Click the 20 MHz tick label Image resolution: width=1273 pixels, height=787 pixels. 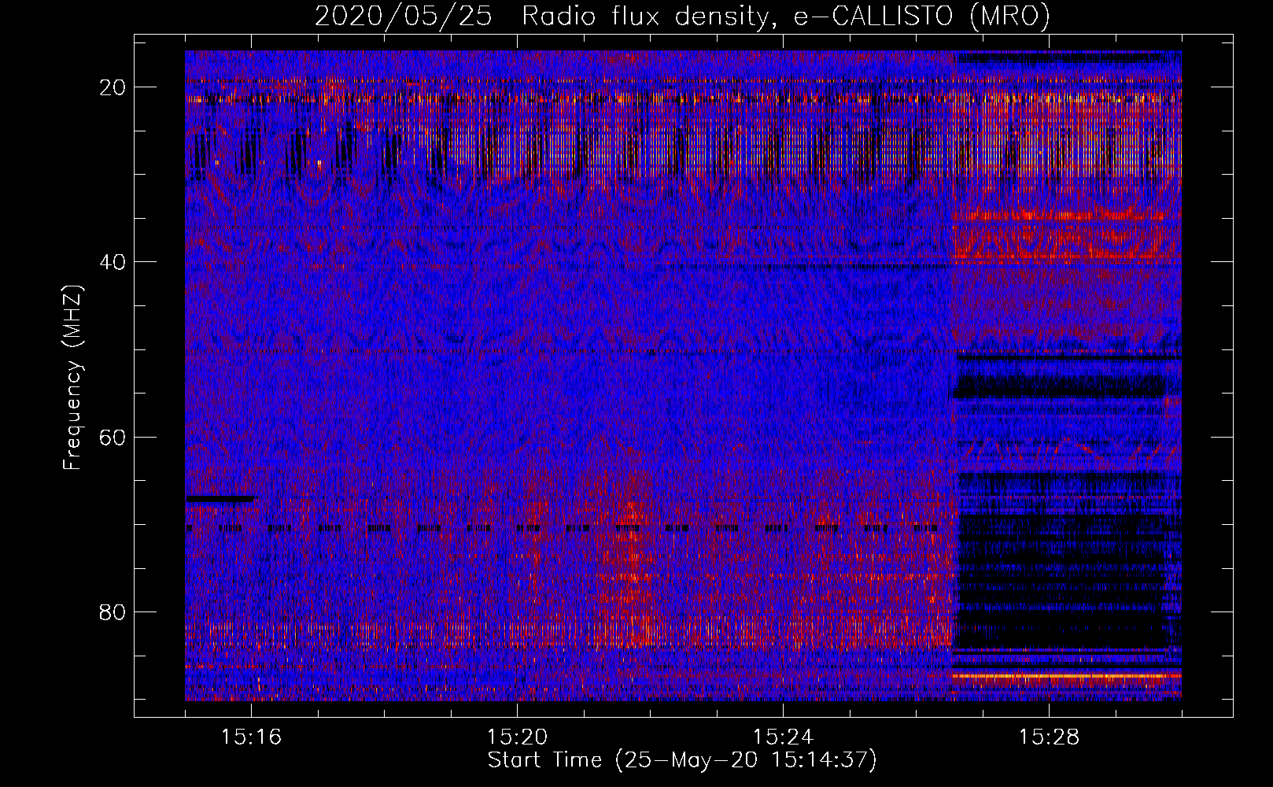(113, 87)
